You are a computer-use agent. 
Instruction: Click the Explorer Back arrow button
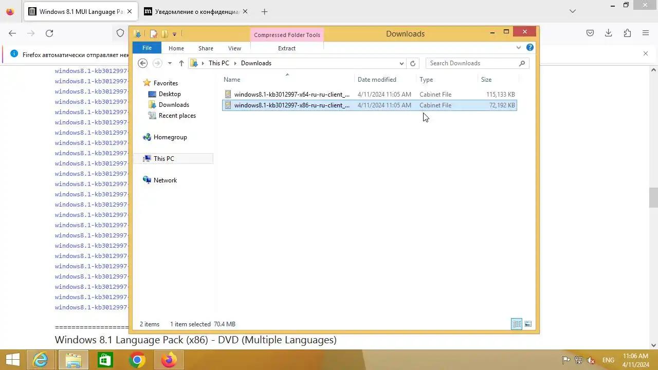pyautogui.click(x=143, y=63)
